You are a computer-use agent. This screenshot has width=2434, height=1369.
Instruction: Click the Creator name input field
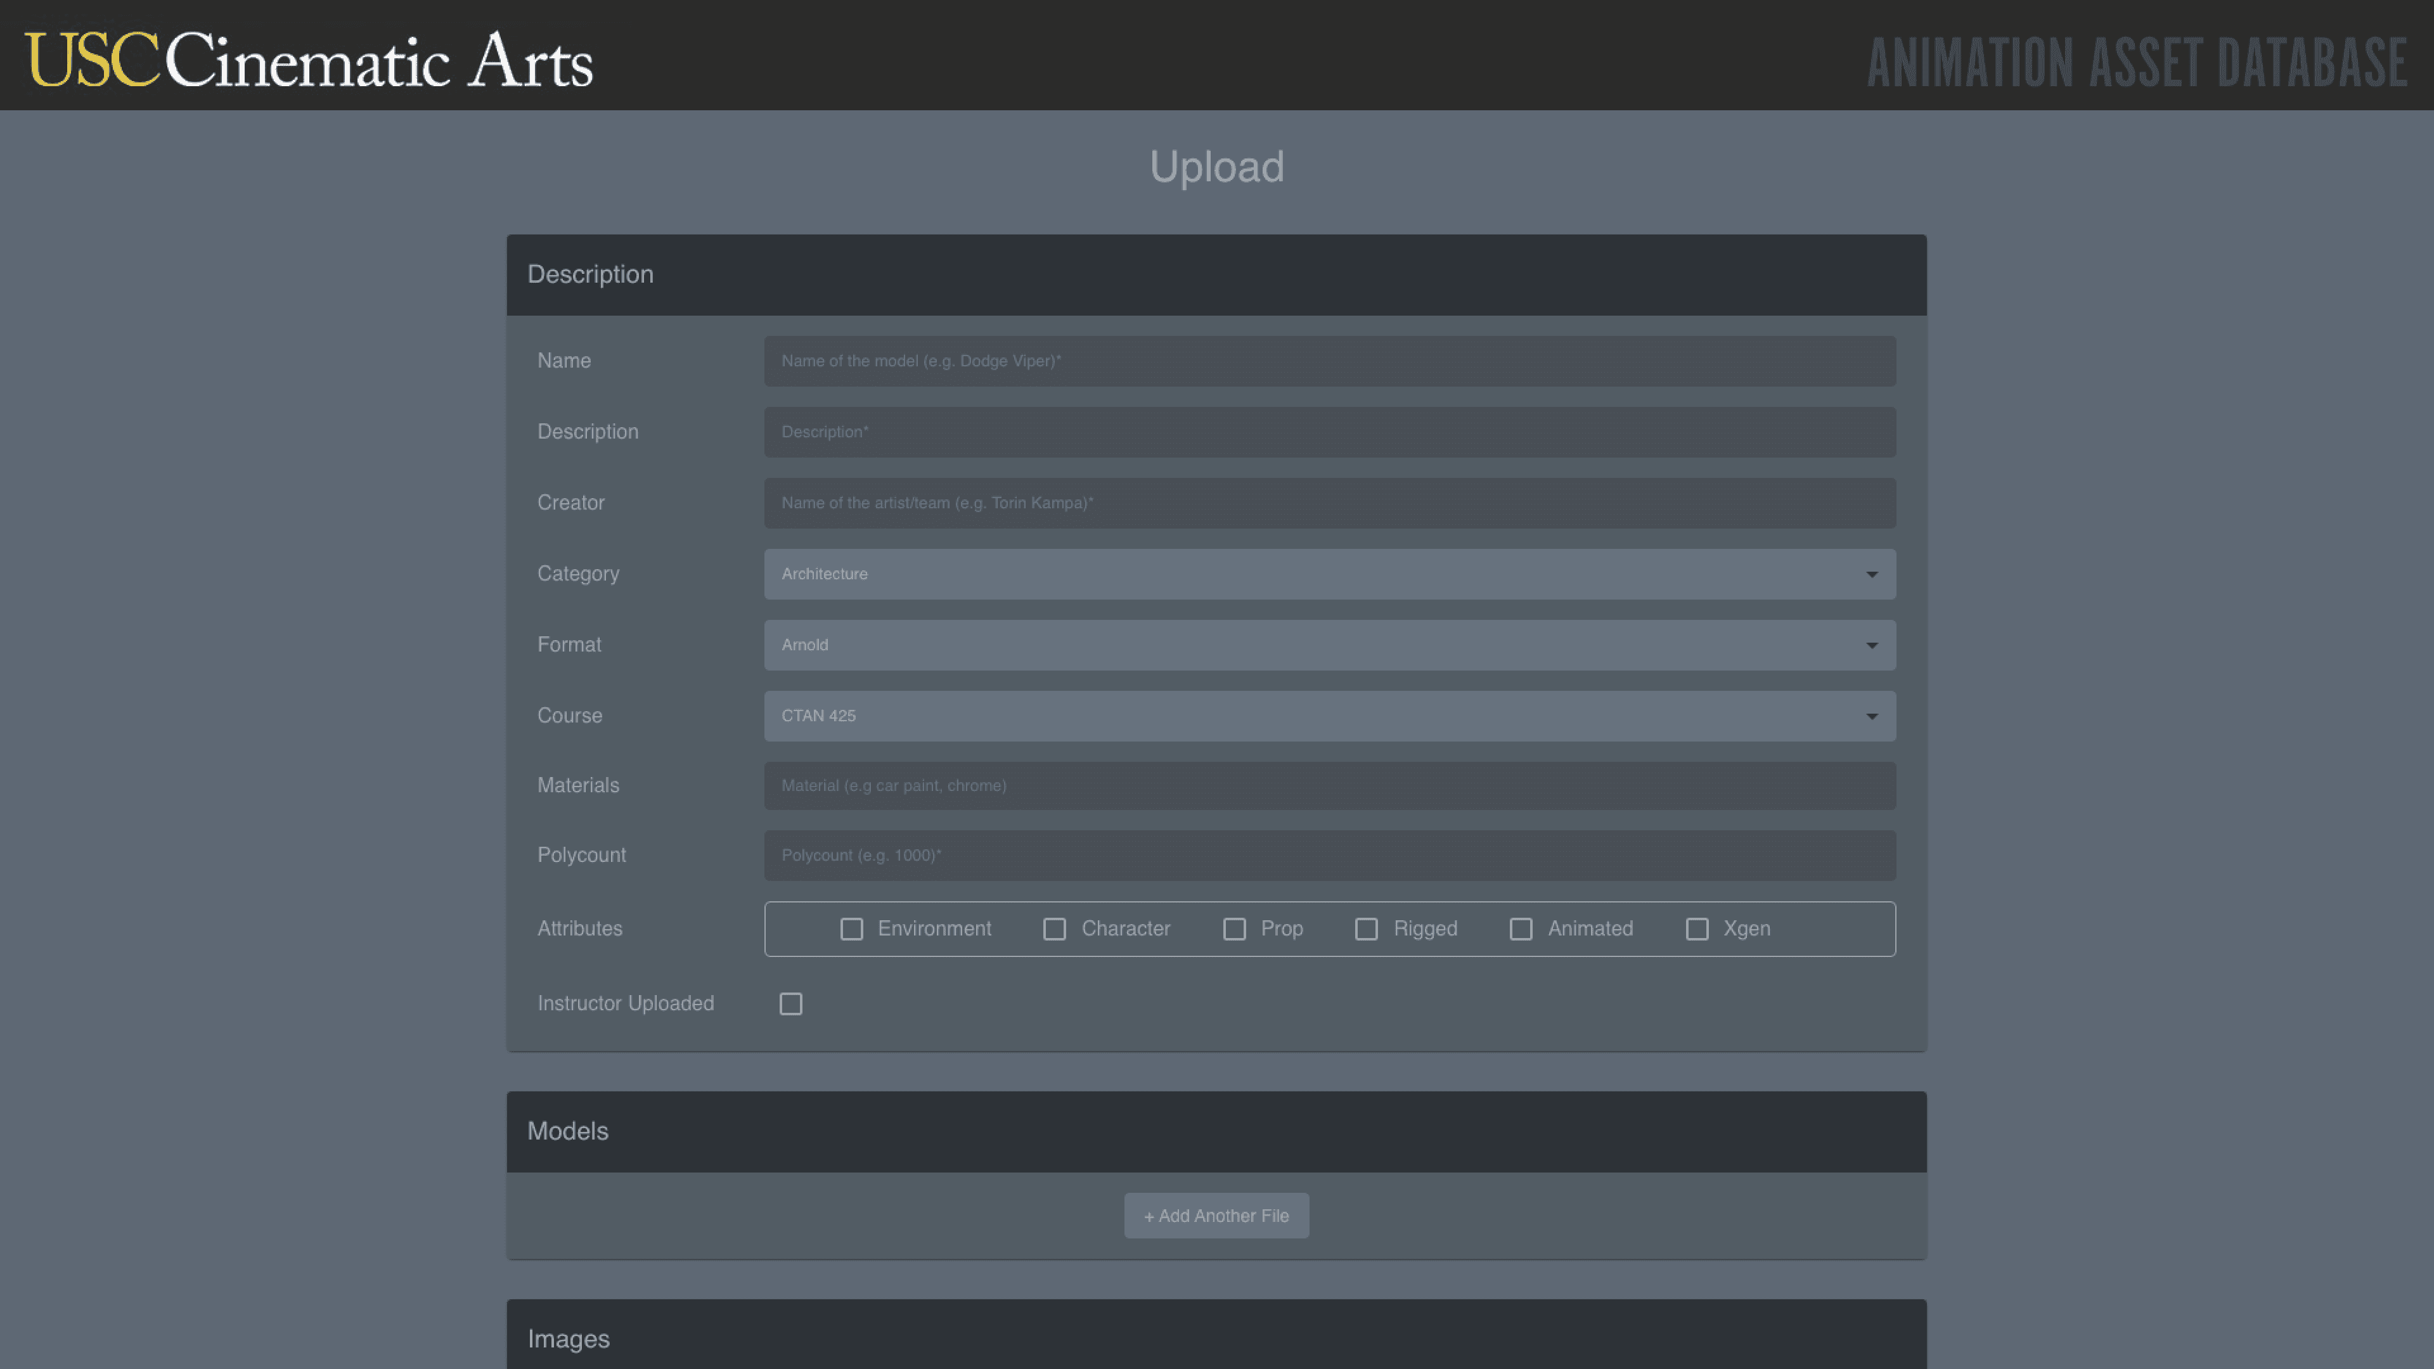click(1329, 503)
